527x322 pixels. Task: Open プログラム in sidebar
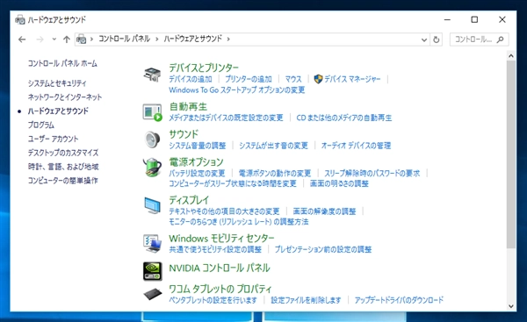(40, 125)
